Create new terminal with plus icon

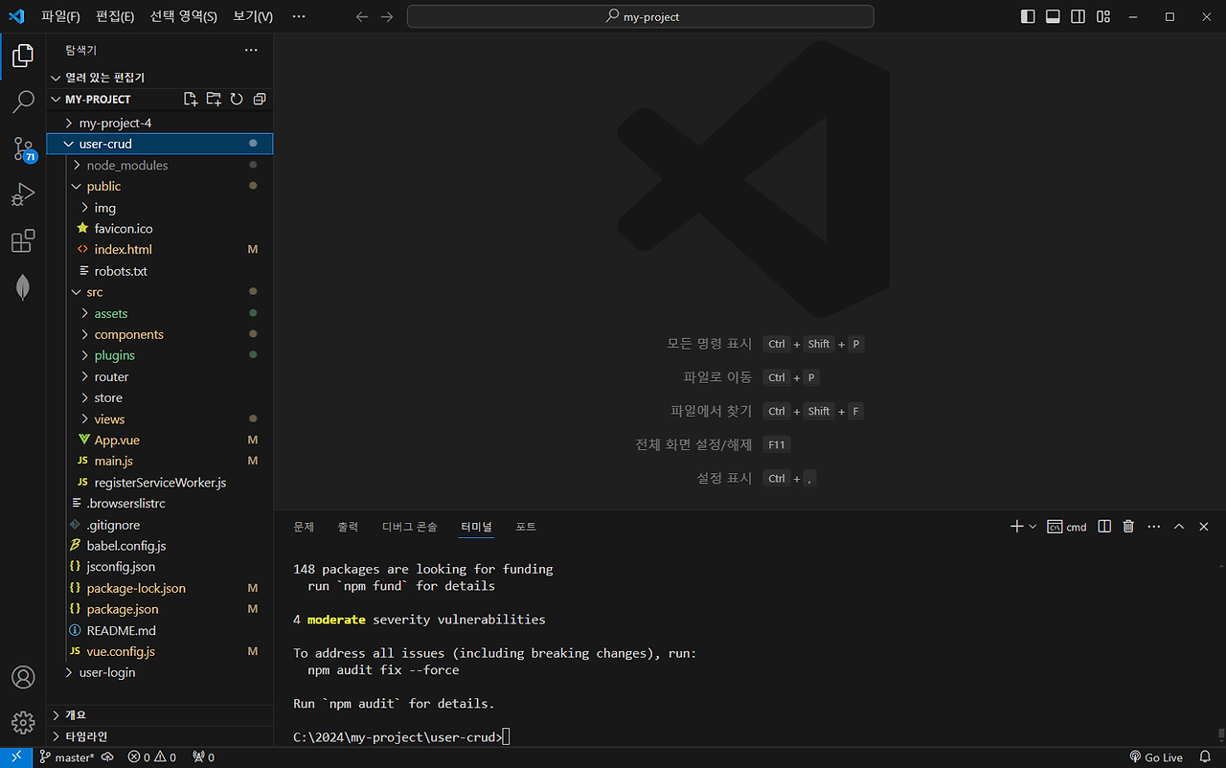[1016, 527]
